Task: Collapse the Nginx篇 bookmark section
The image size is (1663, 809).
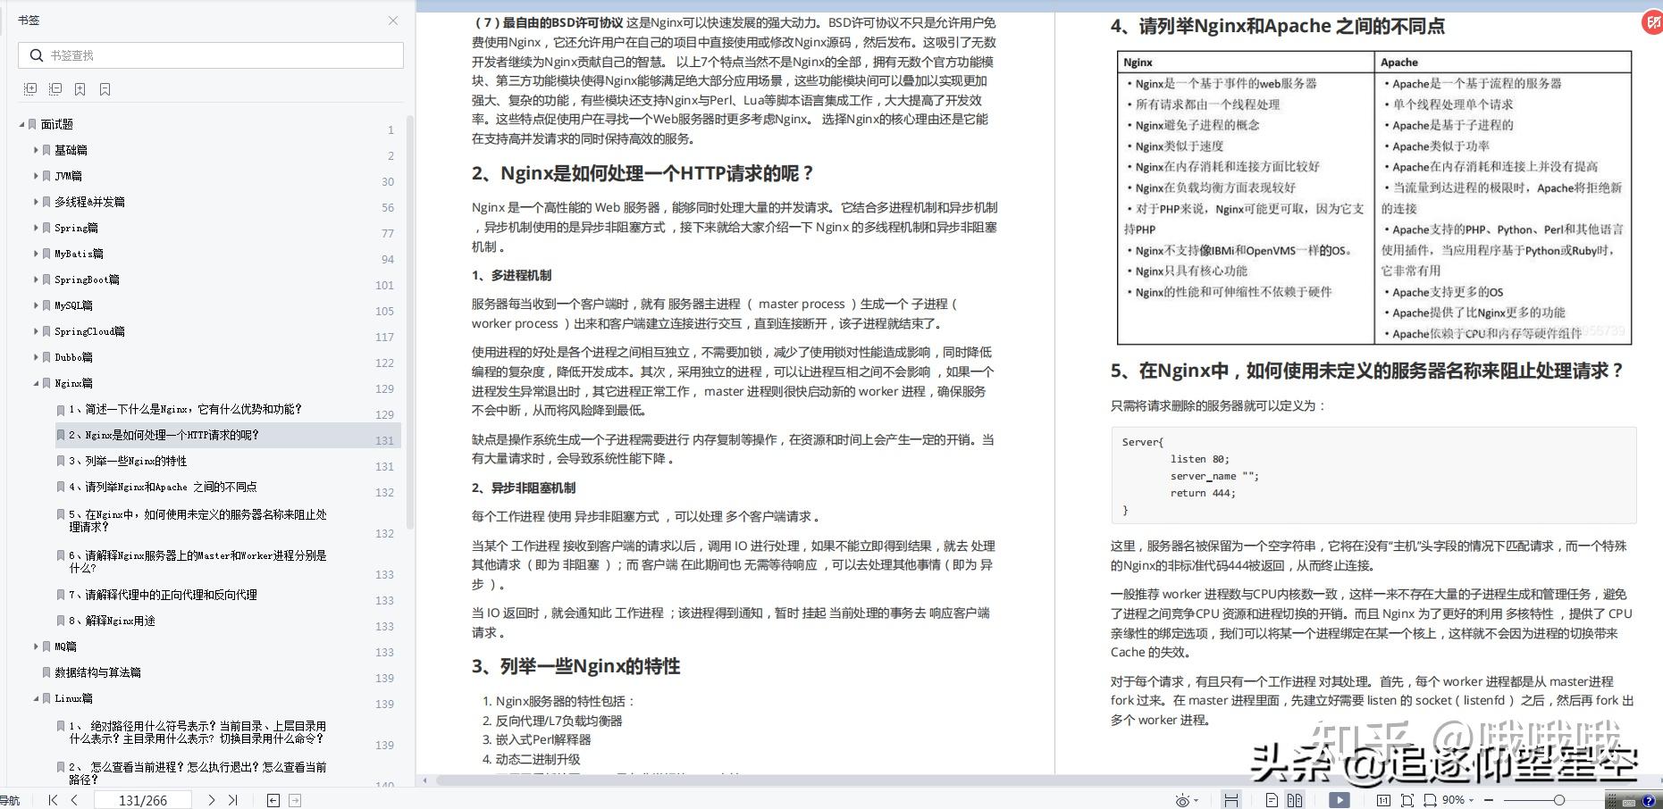Action: [36, 382]
